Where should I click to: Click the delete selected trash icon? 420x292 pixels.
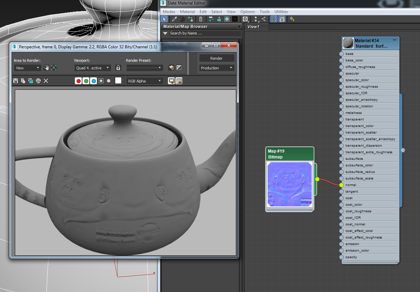(x=201, y=19)
